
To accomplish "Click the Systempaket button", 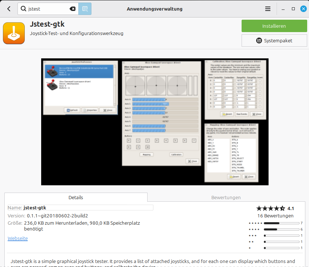I will click(274, 40).
